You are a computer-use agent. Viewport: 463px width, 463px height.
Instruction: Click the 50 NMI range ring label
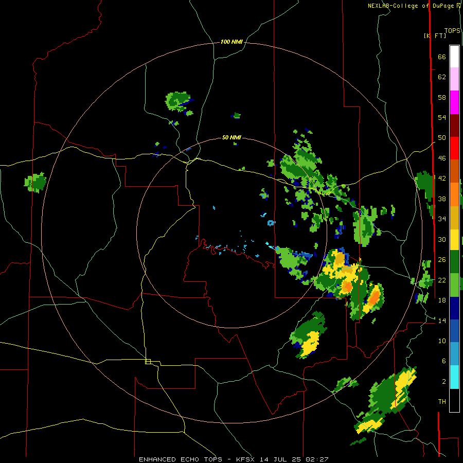(x=232, y=137)
